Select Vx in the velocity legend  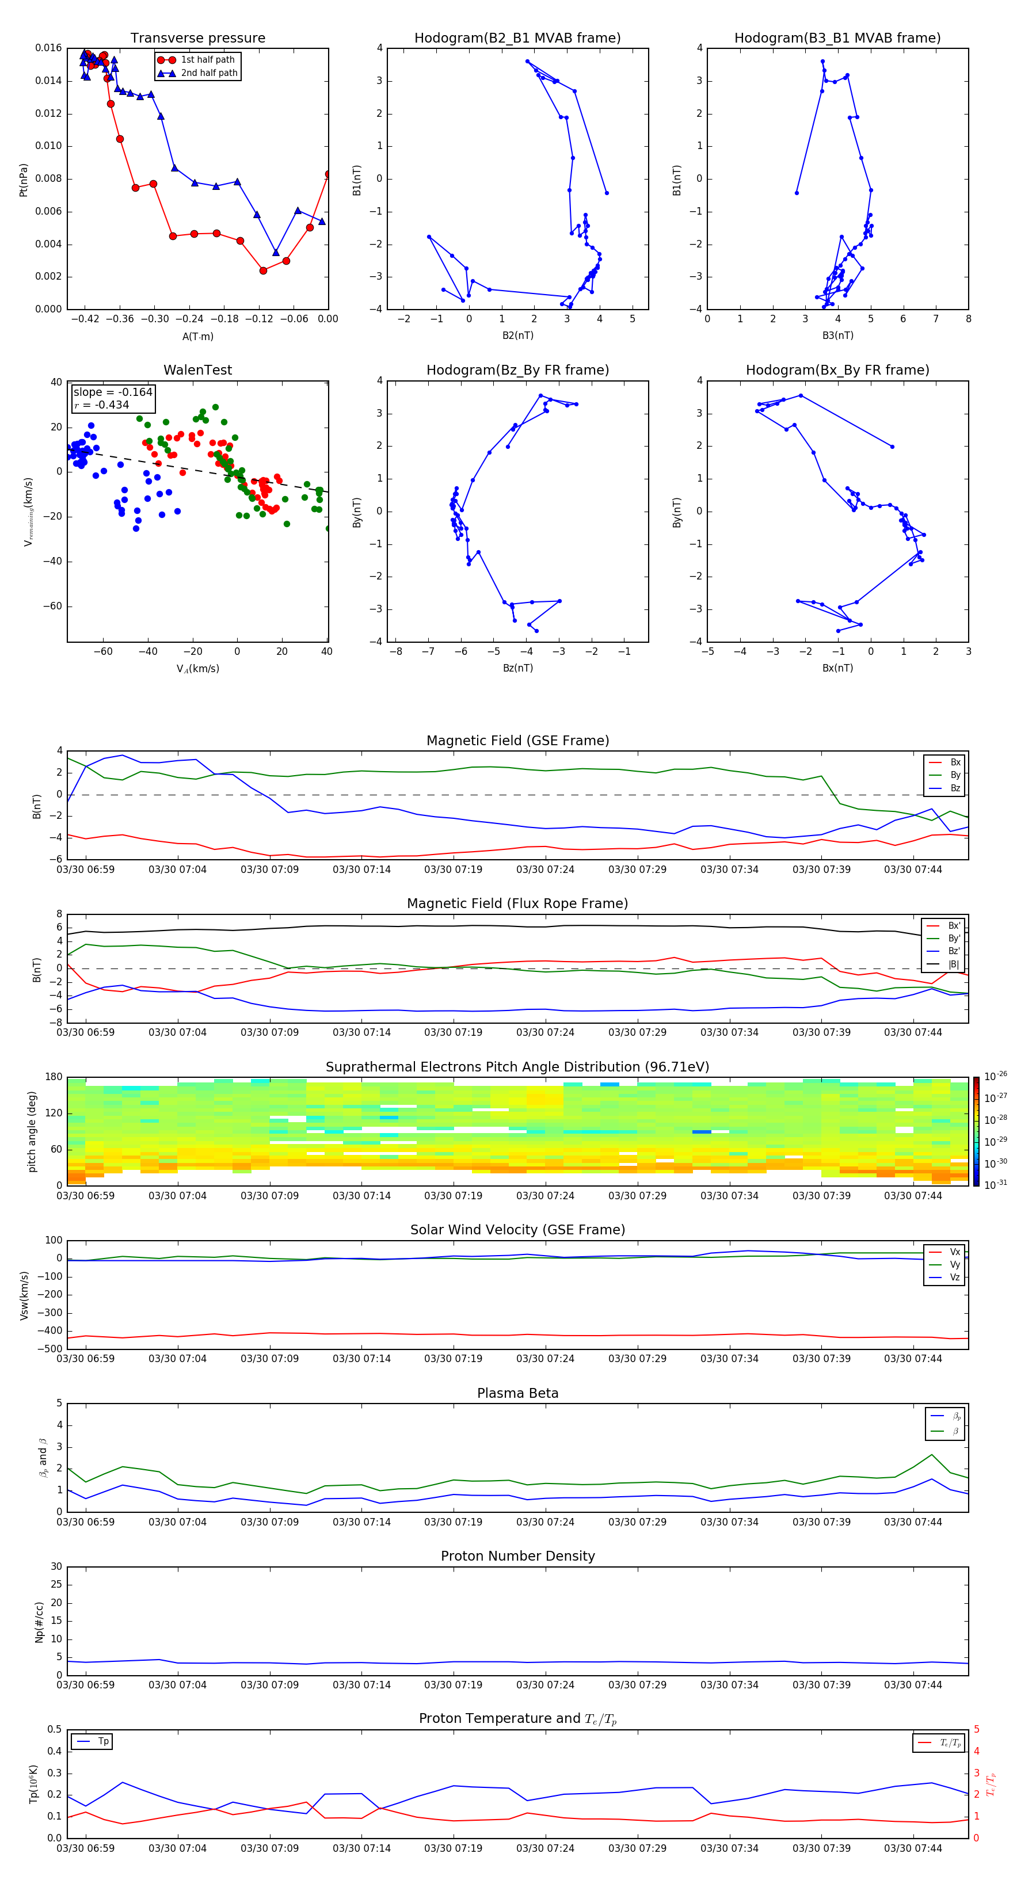click(x=944, y=1252)
